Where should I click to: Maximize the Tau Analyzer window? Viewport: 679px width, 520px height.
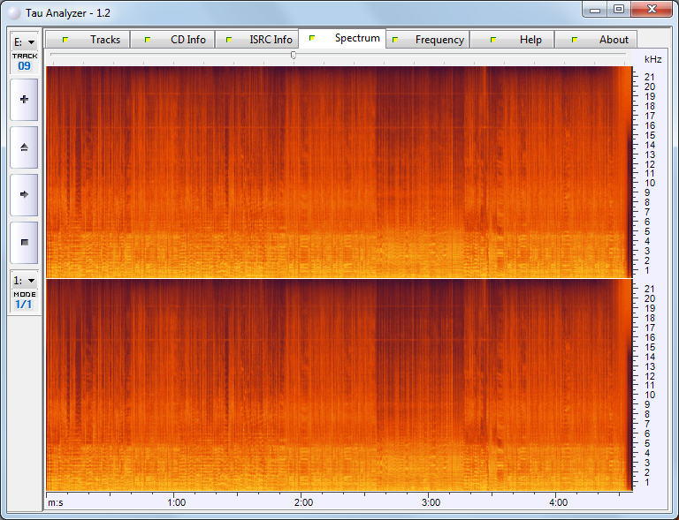tap(619, 10)
